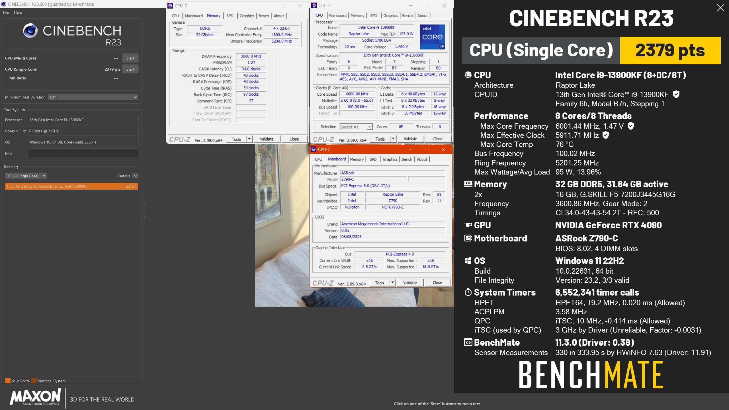Viewport: 729px width, 410px height.
Task: Open Tools dropdown arrow in Mainboard CPU-Z window
Action: [x=392, y=282]
